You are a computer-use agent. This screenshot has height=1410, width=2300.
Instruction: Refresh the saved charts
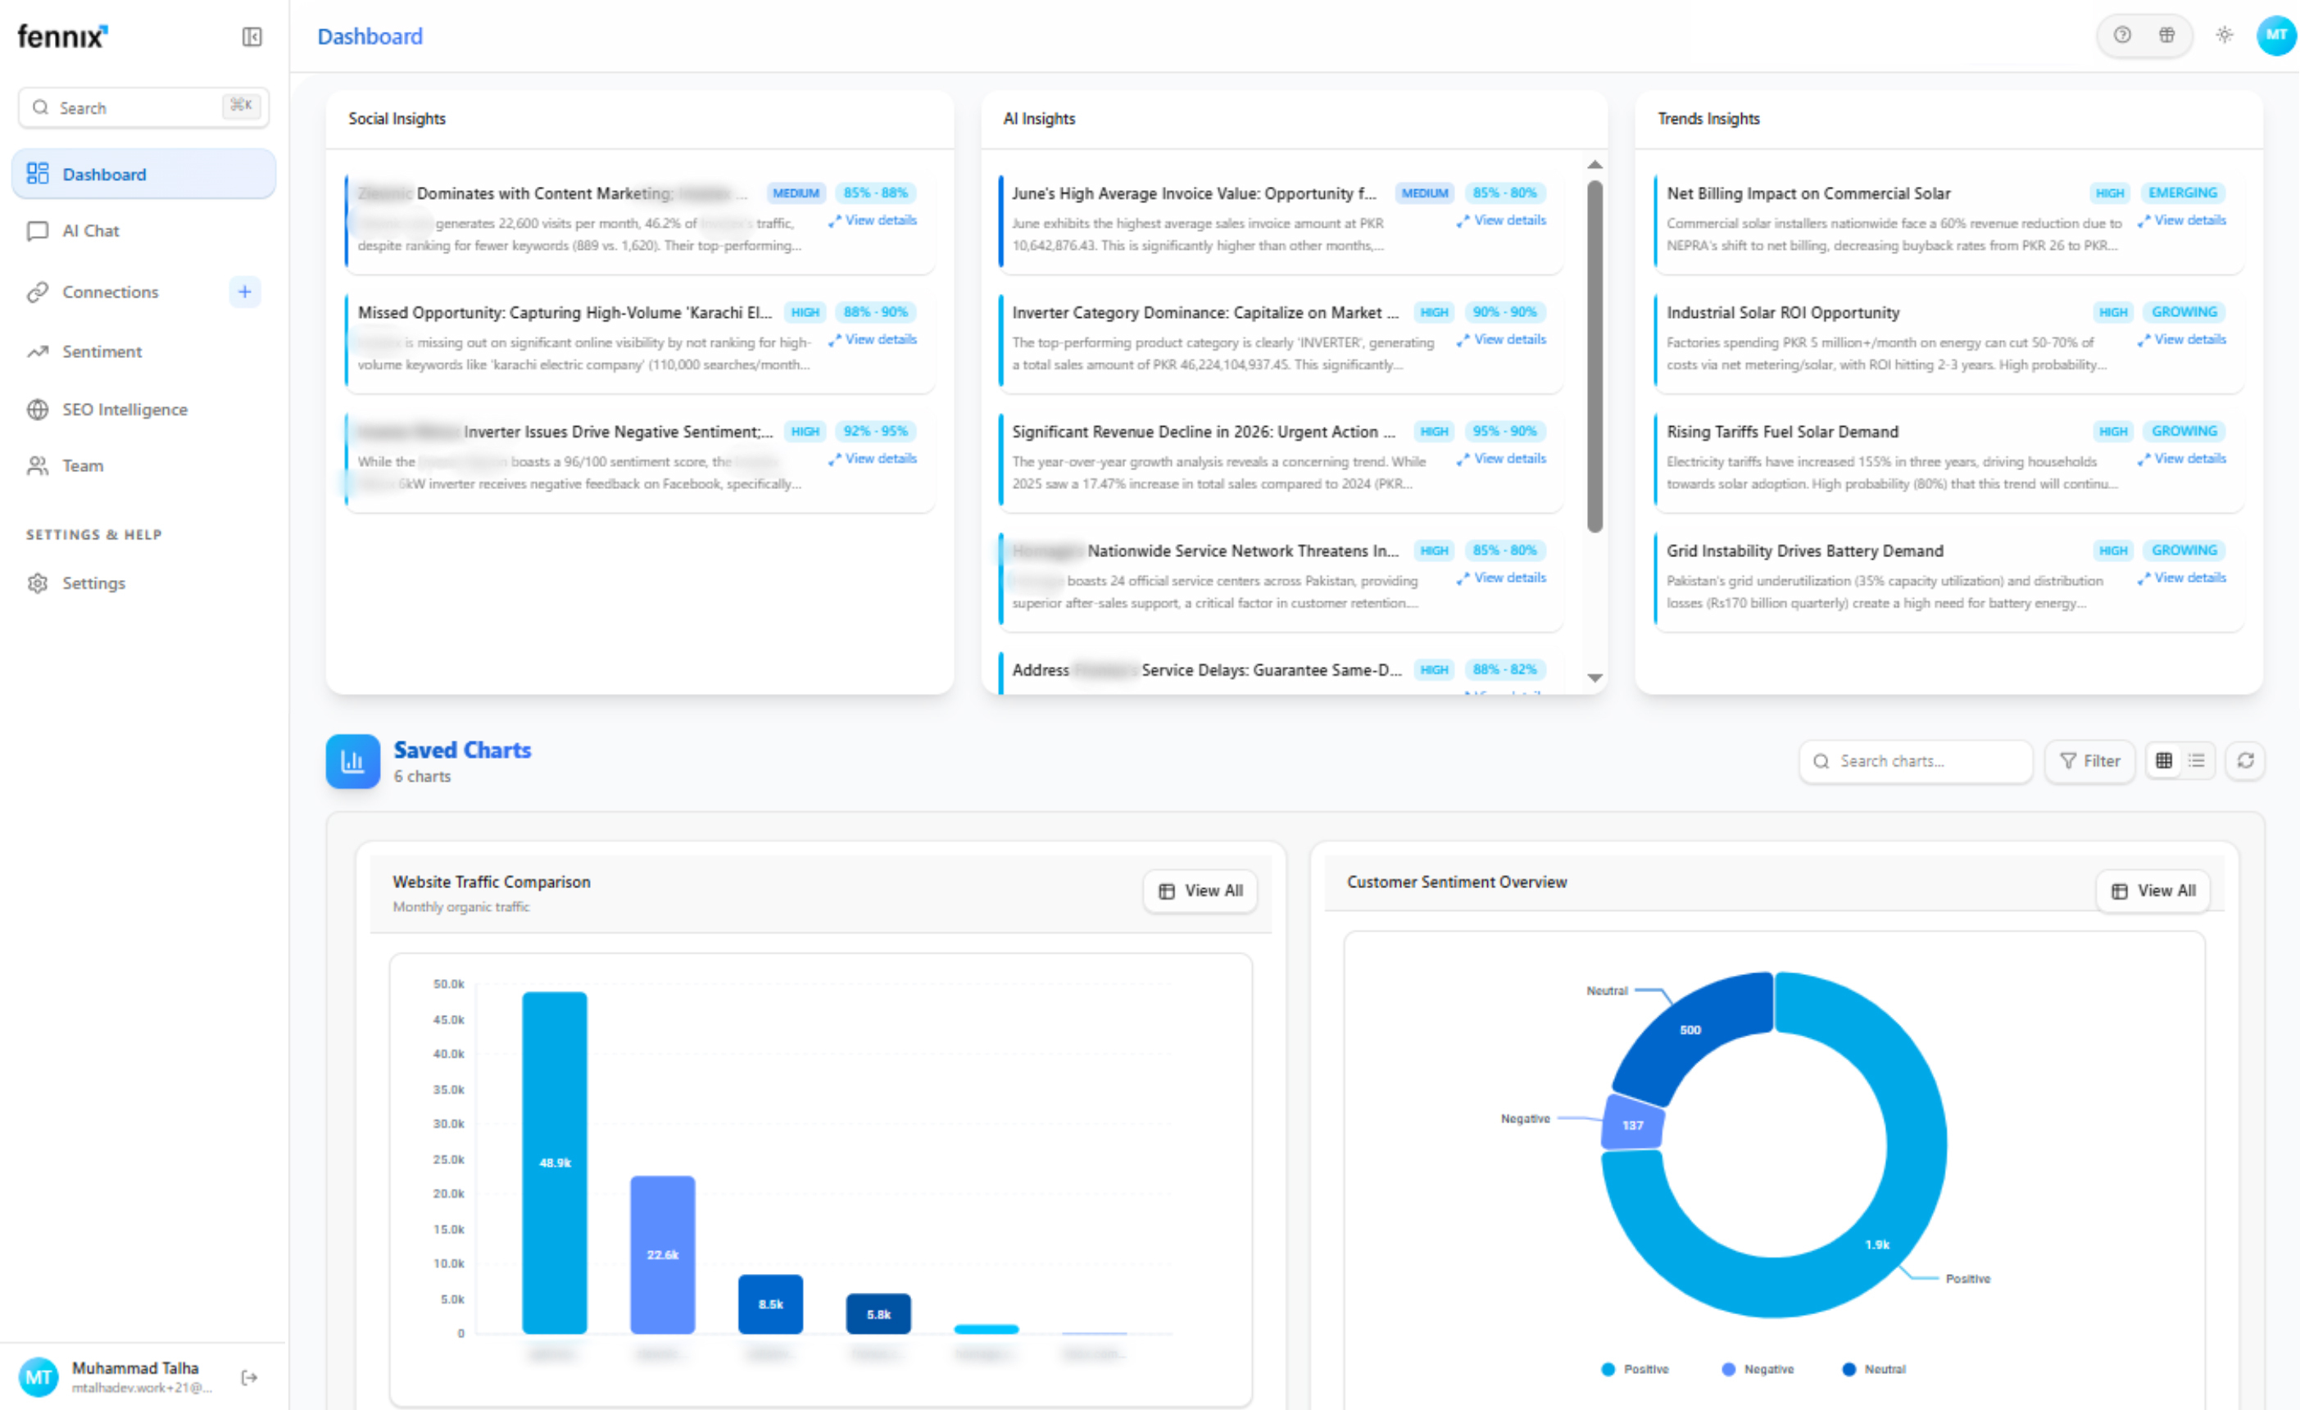click(x=2245, y=760)
